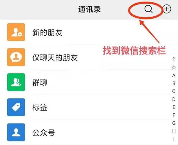This screenshot has height=145, width=178.
Task: Open 群聊 entry
Action: 89,82
